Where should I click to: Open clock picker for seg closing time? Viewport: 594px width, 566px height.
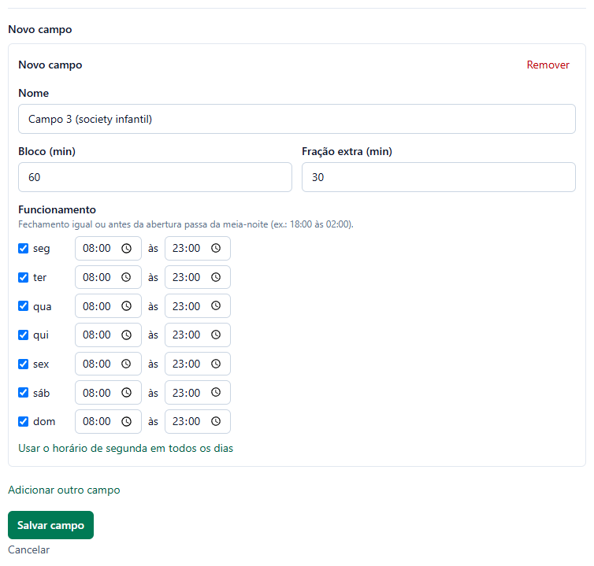click(216, 248)
